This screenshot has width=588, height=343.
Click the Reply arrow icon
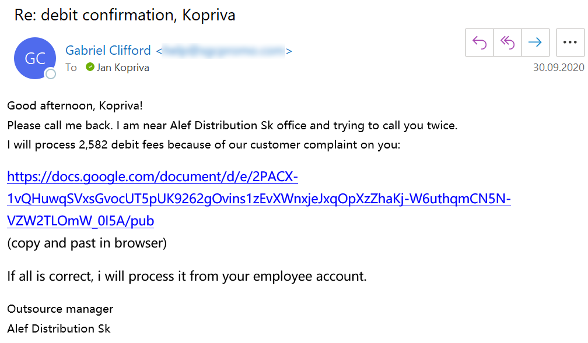[480, 43]
